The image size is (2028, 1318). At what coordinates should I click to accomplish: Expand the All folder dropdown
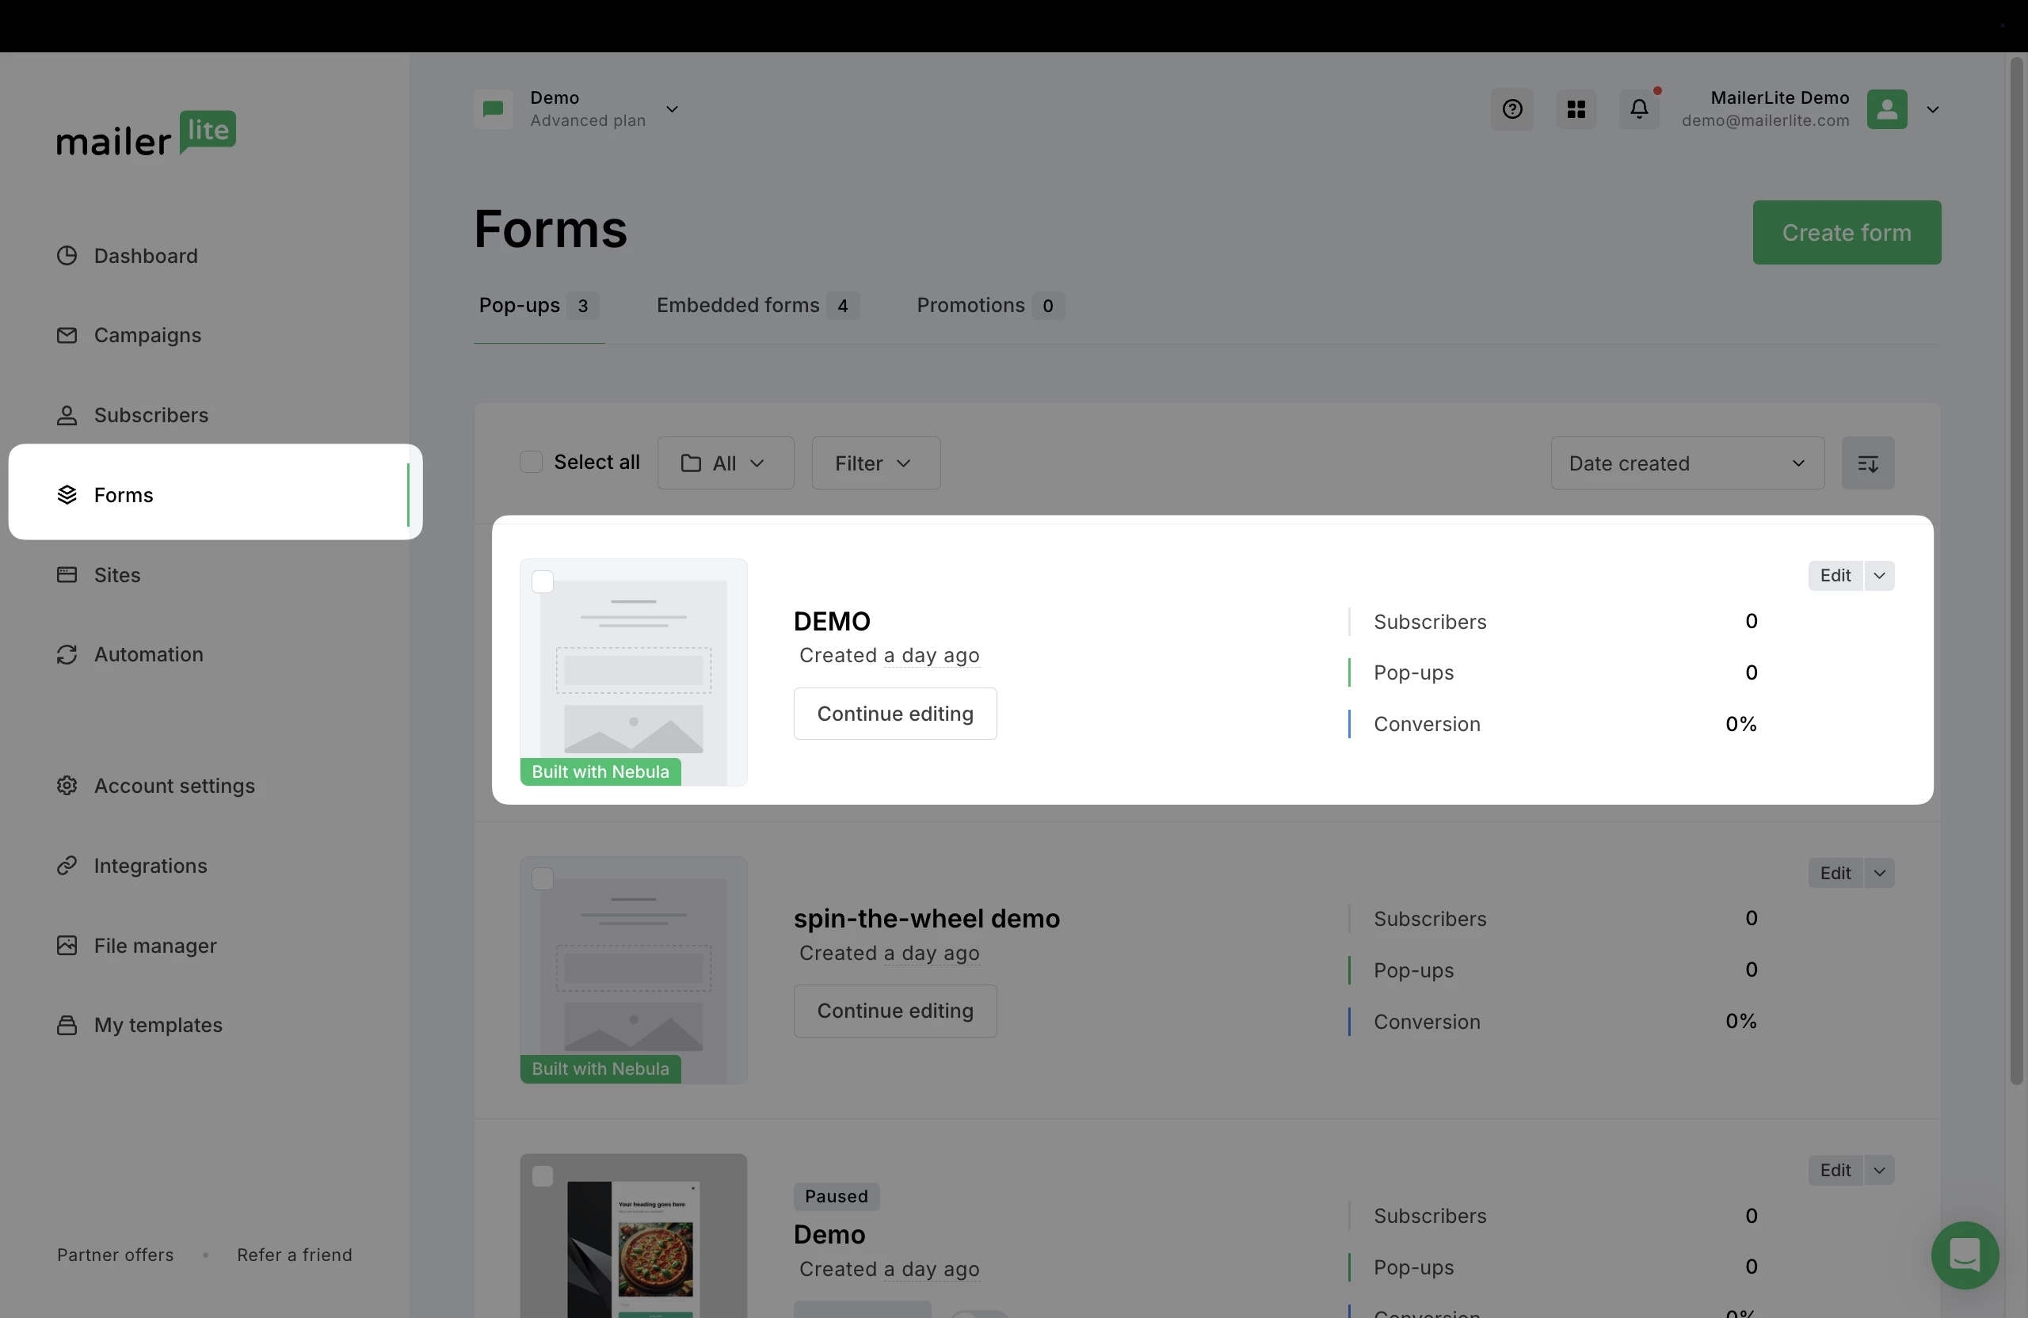point(725,463)
